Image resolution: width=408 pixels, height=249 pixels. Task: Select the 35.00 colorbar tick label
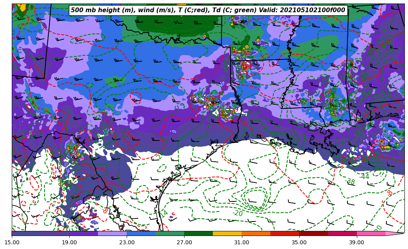(299, 243)
